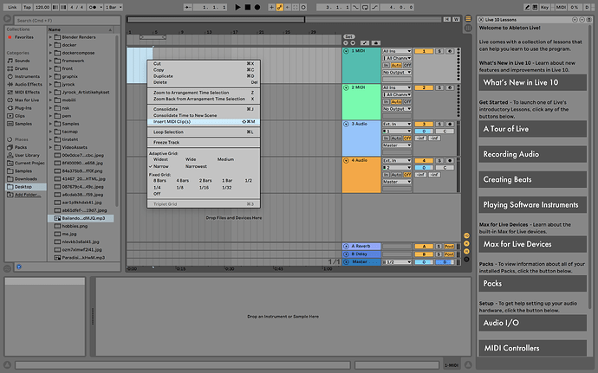Solo track 1 MIDI

(x=439, y=51)
